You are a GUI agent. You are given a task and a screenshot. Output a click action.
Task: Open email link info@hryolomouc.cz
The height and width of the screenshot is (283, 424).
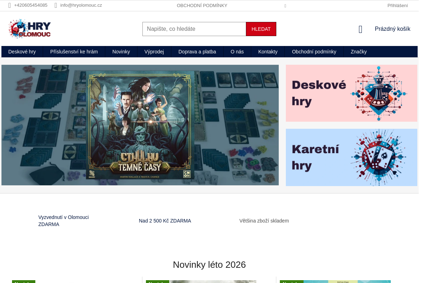(x=81, y=5)
